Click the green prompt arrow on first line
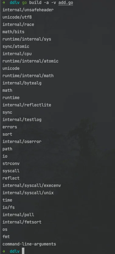Screen dimensions: 115x254 coord(4,2)
